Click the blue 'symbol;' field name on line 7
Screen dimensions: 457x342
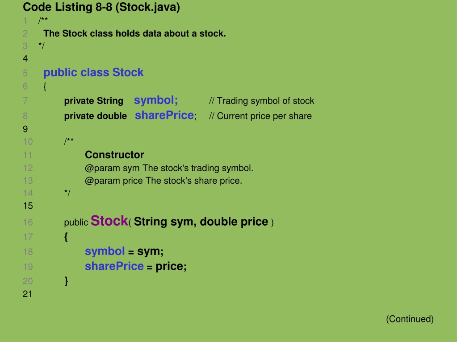tap(156, 100)
